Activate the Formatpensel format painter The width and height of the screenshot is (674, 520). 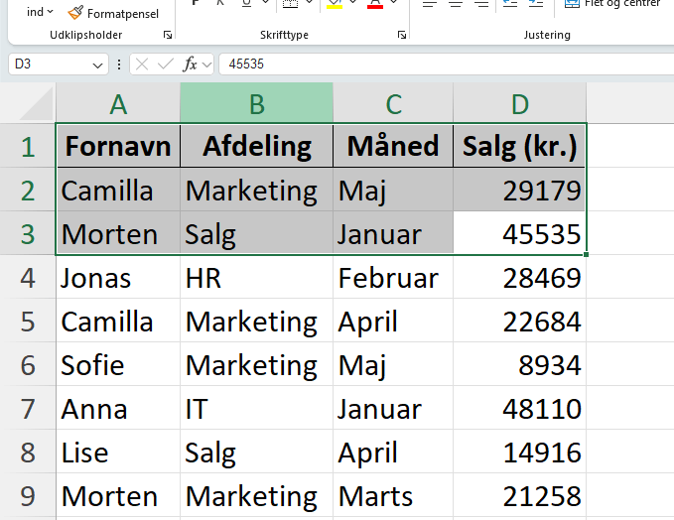112,13
